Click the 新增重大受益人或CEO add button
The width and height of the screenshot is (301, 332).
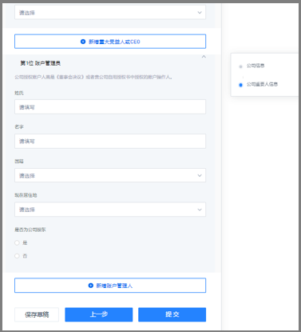pos(110,42)
